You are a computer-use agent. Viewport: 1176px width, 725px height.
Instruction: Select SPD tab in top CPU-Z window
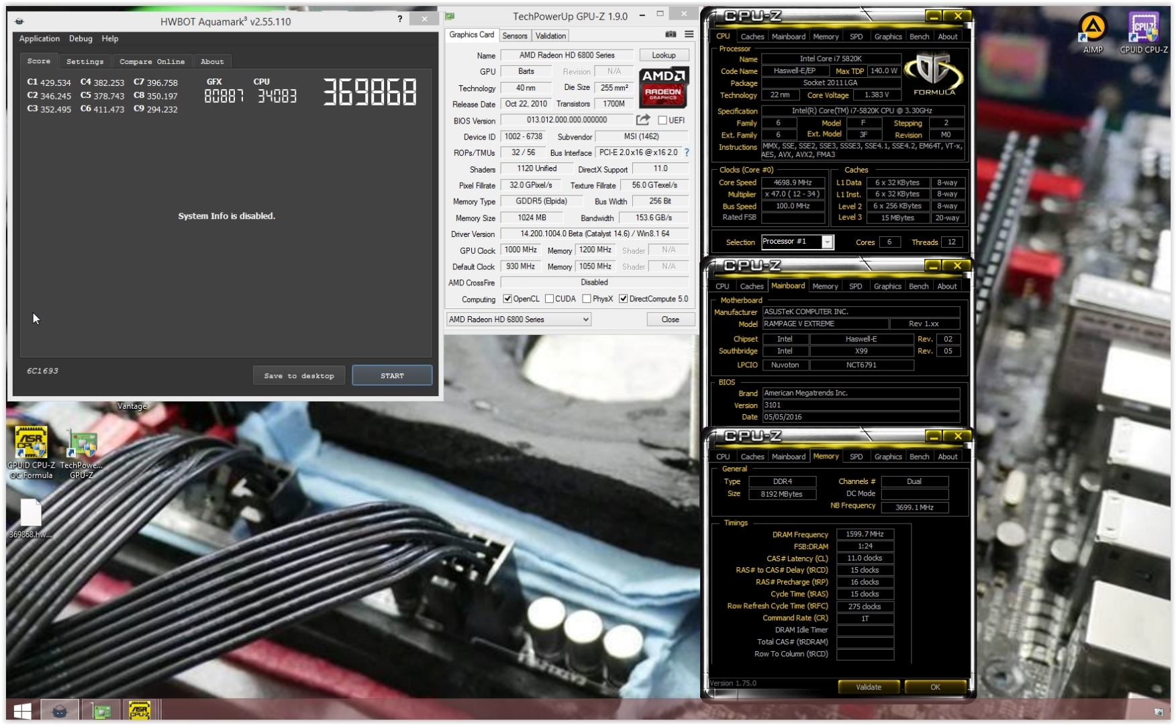(856, 37)
